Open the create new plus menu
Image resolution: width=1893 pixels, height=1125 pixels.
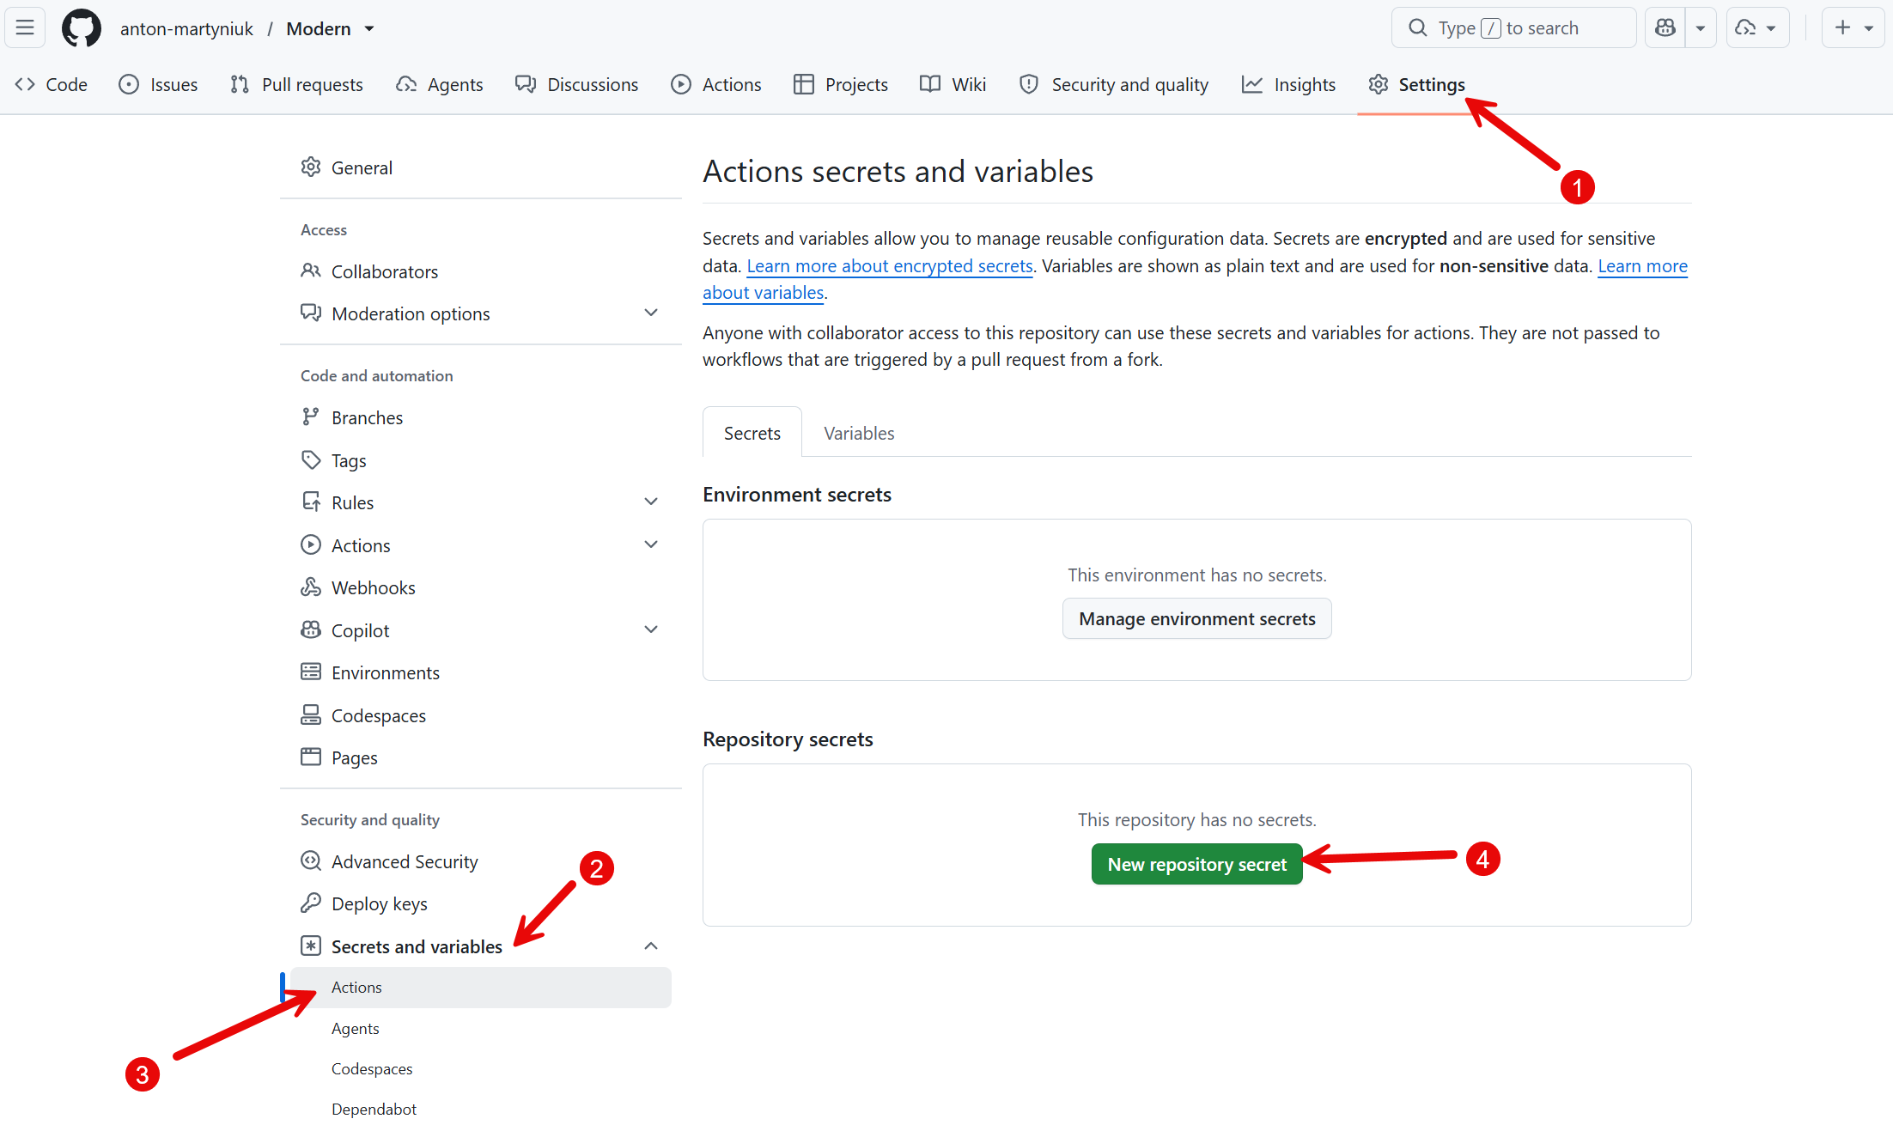click(x=1853, y=28)
